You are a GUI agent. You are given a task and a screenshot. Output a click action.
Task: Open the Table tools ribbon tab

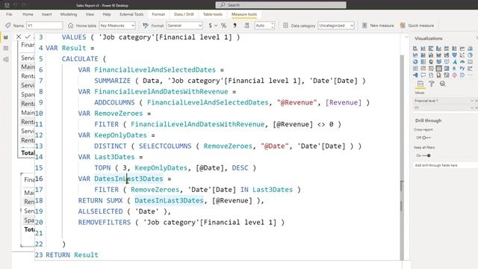point(212,14)
